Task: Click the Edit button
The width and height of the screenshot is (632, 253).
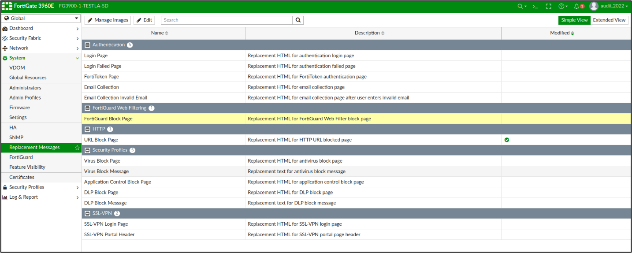Action: coord(144,20)
